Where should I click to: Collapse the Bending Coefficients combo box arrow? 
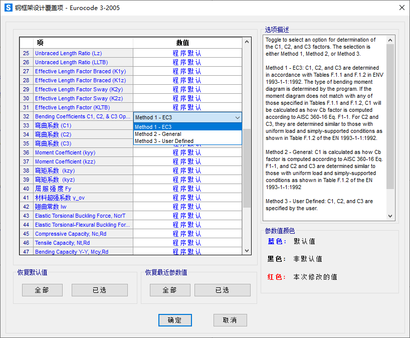[237, 117]
